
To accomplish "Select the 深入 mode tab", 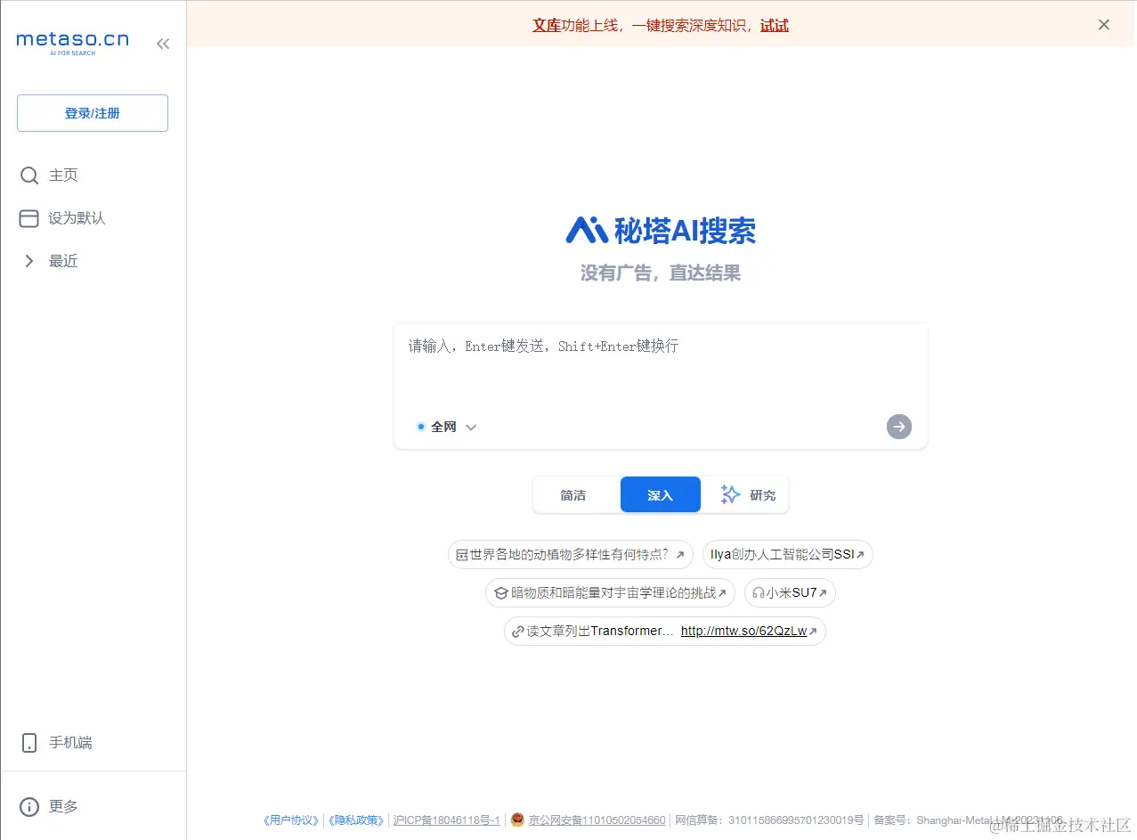I will 661,495.
